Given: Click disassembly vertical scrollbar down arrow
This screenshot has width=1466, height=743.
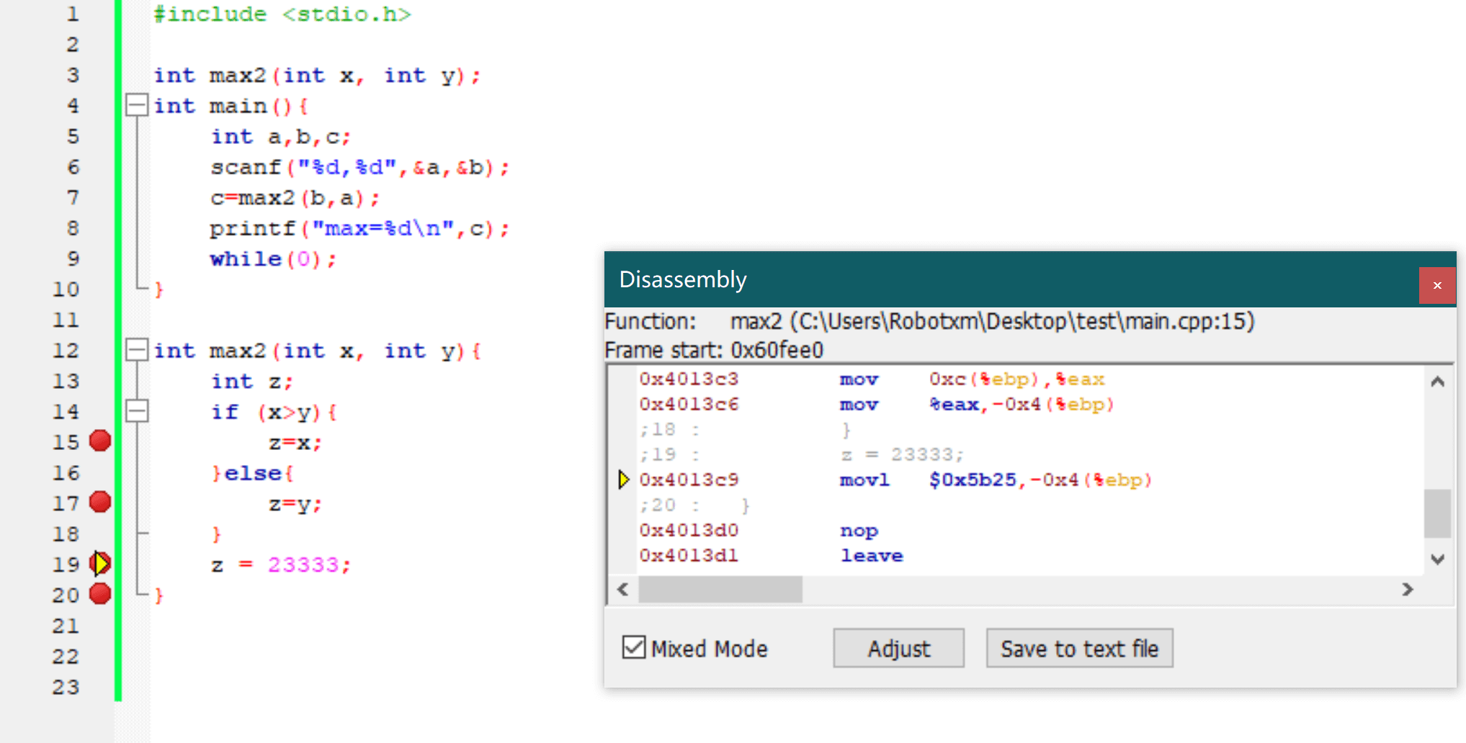Looking at the screenshot, I should pyautogui.click(x=1437, y=559).
